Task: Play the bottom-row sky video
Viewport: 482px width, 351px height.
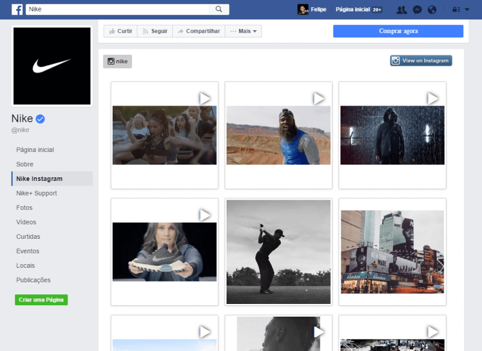Action: [205, 332]
